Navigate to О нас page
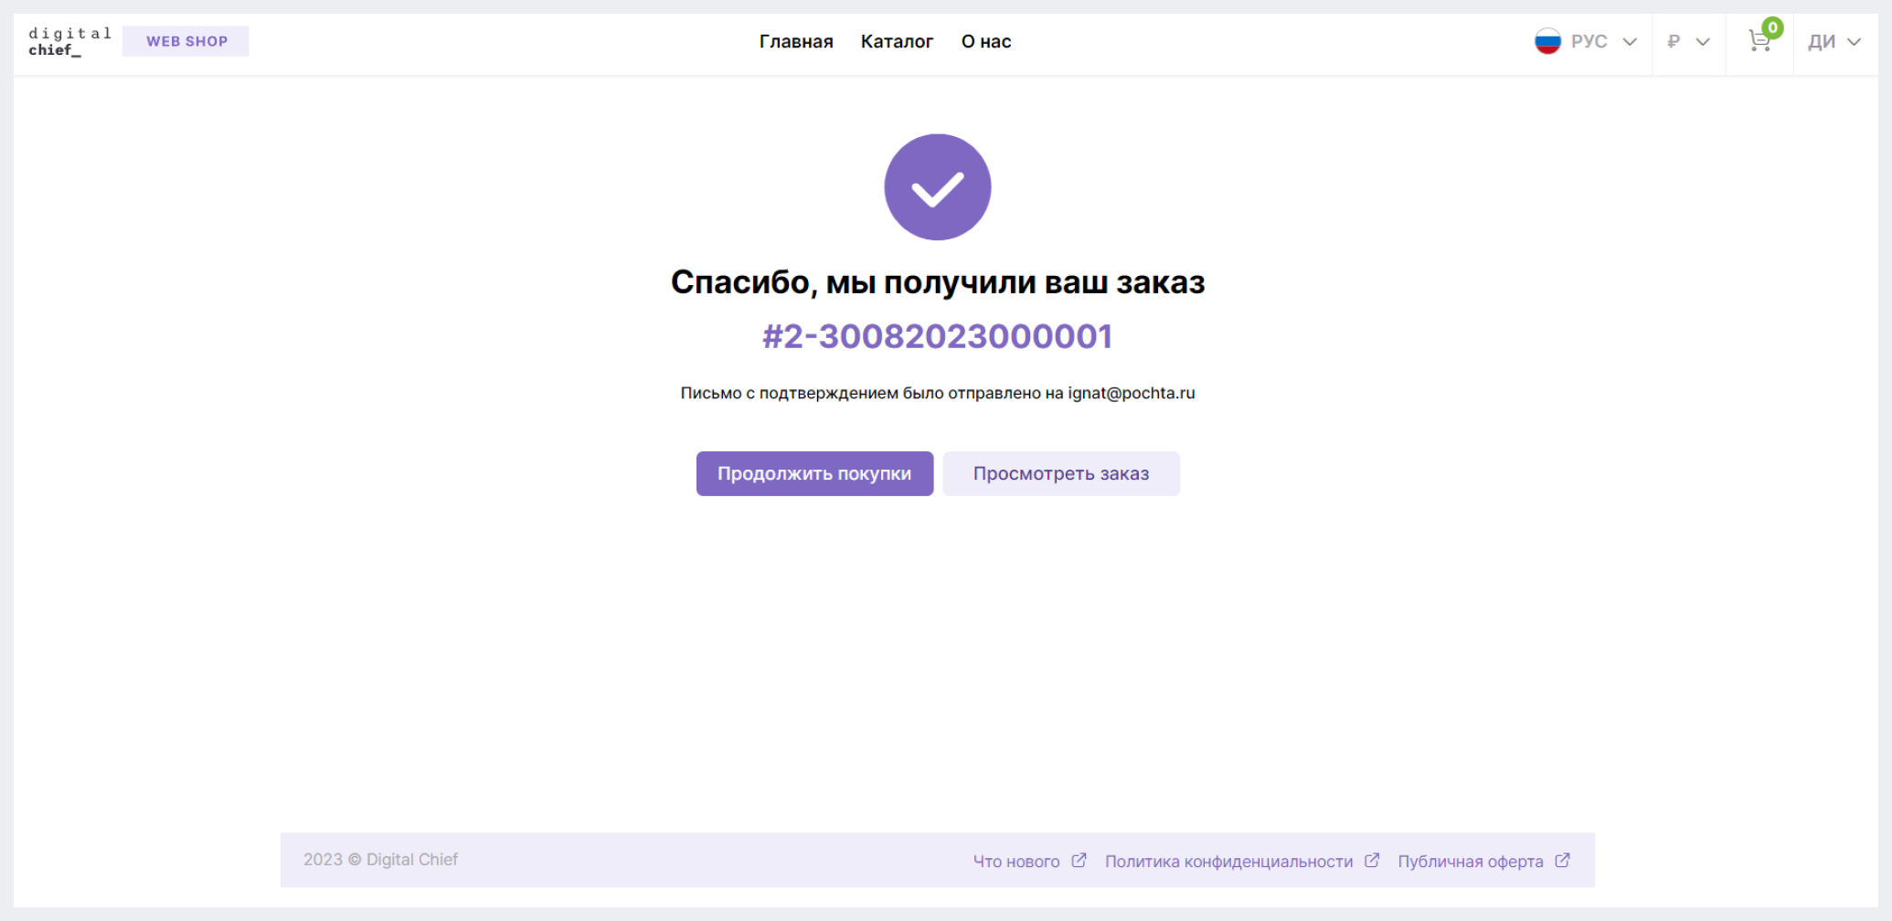The width and height of the screenshot is (1892, 921). [x=986, y=41]
